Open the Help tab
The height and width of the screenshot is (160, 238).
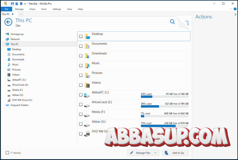coord(80,9)
